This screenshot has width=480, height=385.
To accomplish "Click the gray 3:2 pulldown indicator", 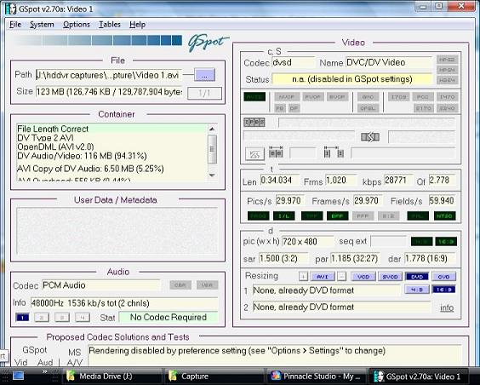I will click(x=389, y=216).
